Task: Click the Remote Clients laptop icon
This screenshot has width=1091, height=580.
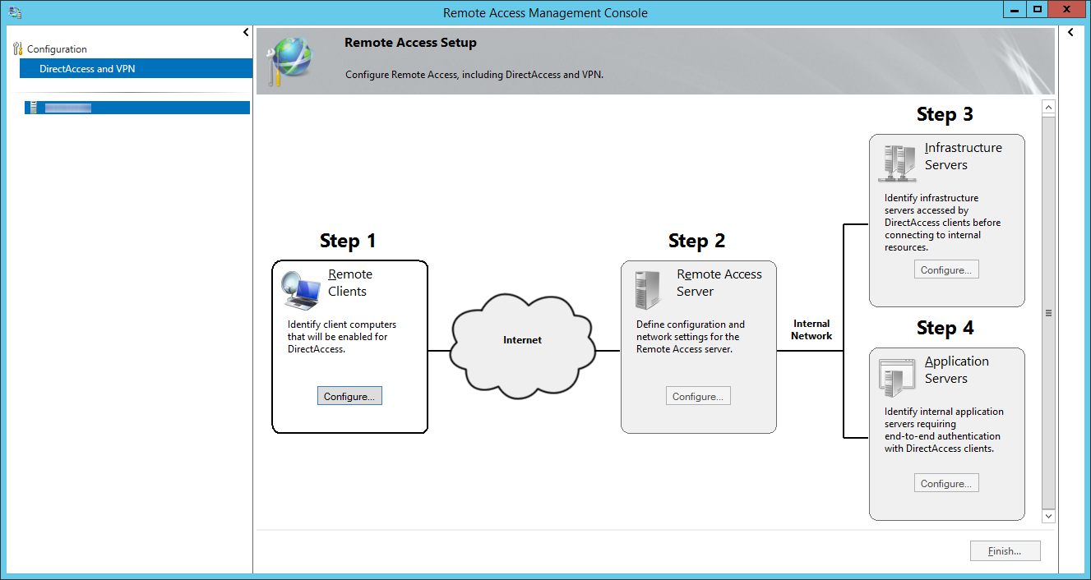Action: click(300, 289)
